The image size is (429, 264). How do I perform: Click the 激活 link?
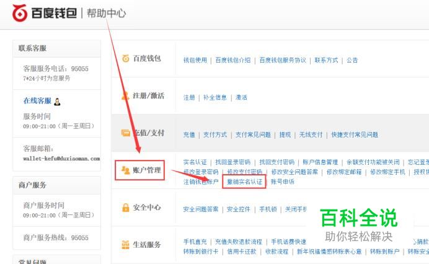[241, 97]
